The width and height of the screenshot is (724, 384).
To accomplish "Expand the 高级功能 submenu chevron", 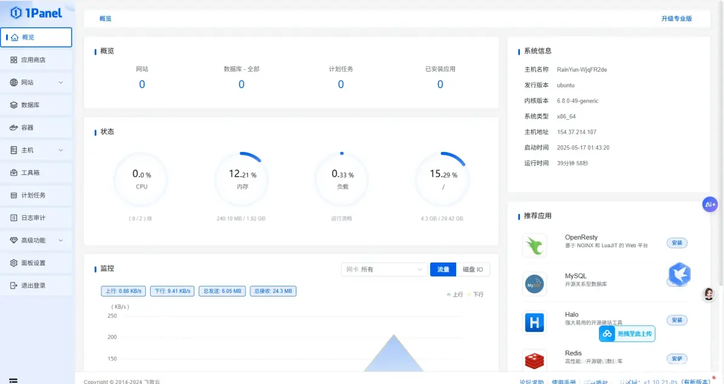I will tap(61, 240).
